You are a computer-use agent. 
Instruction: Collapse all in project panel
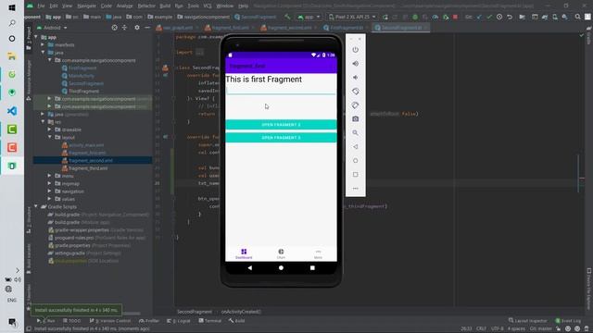coord(124,28)
